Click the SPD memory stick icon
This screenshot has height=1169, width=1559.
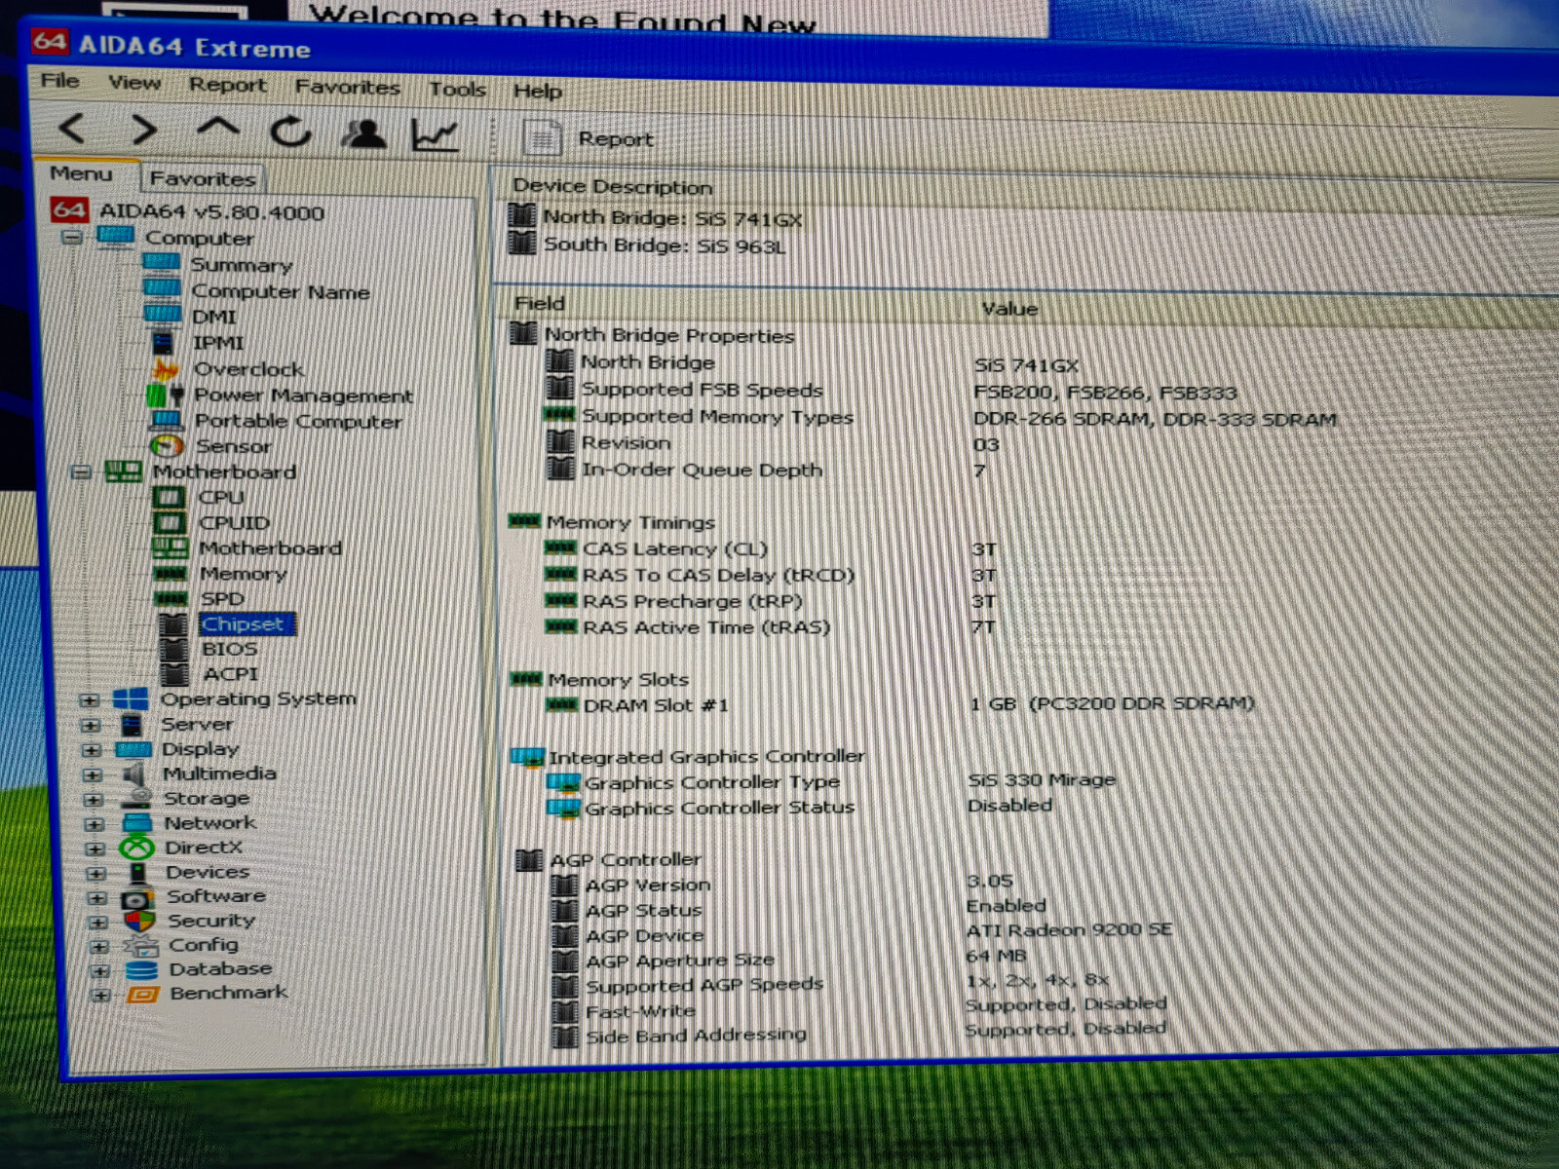coord(171,598)
